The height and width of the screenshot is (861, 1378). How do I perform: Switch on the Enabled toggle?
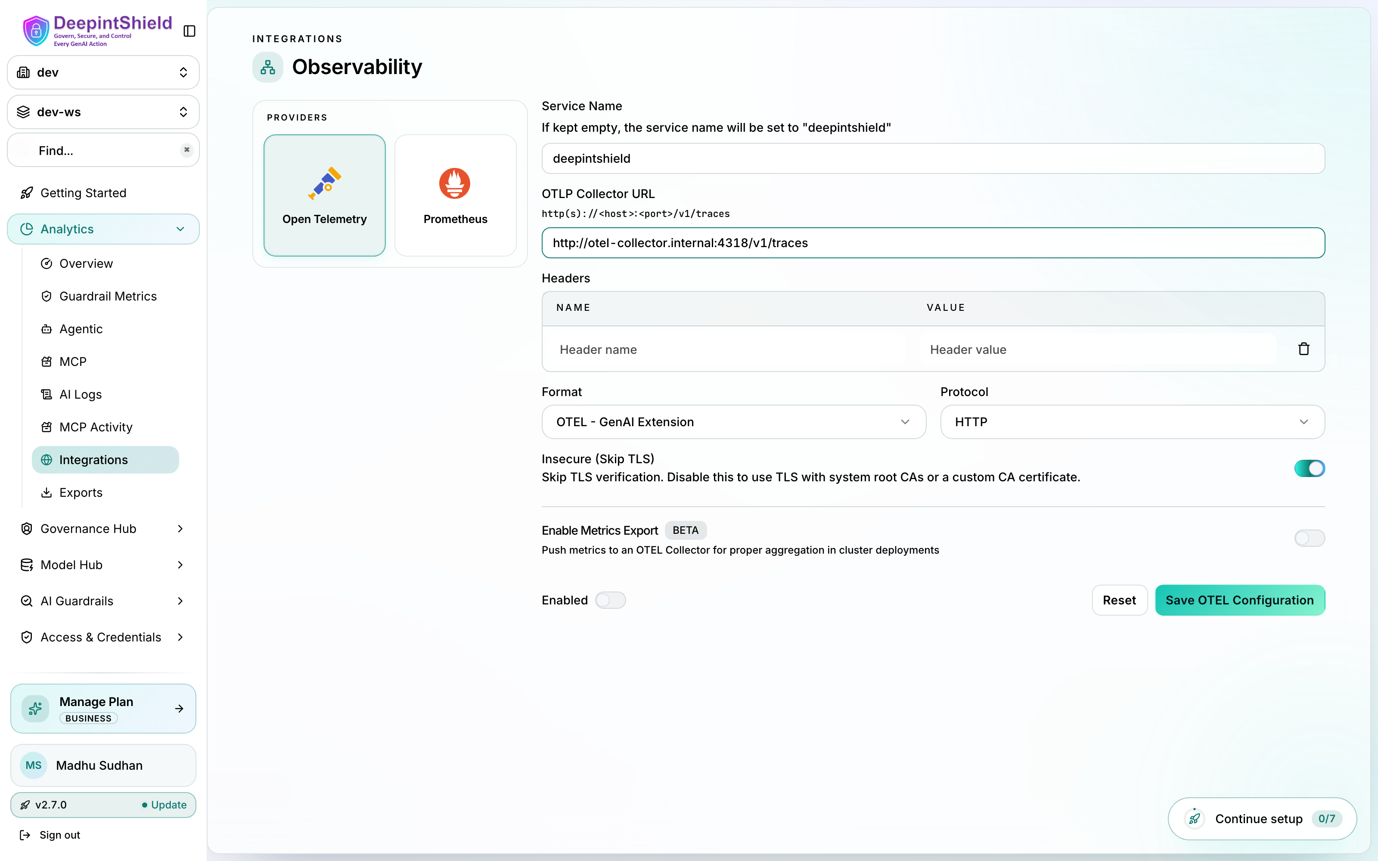611,600
